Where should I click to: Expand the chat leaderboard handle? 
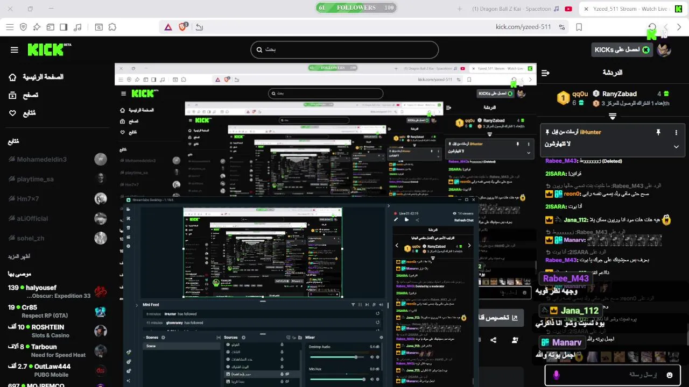coord(613,116)
